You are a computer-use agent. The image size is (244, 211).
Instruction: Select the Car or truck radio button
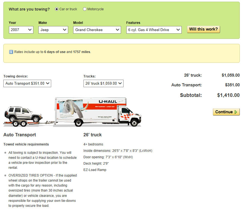(56, 9)
